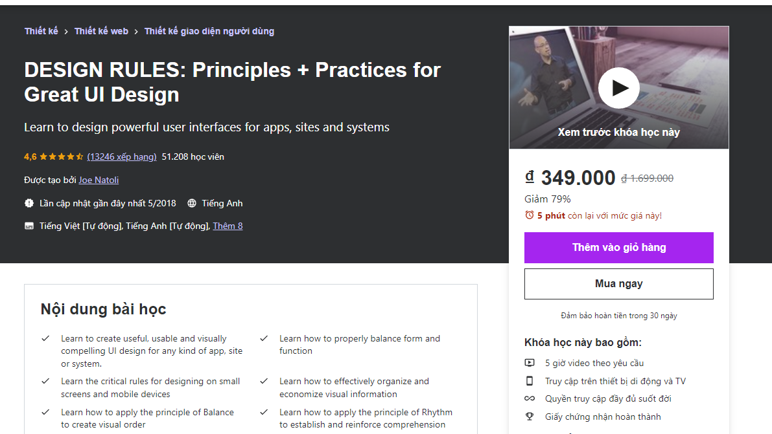This screenshot has width=772, height=434.
Task: Expand the Nội dung bài học section
Action: [102, 309]
